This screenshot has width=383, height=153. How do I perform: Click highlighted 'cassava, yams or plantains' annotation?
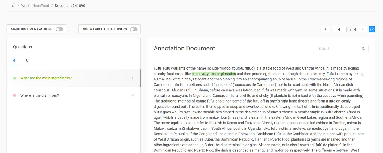tap(214, 74)
